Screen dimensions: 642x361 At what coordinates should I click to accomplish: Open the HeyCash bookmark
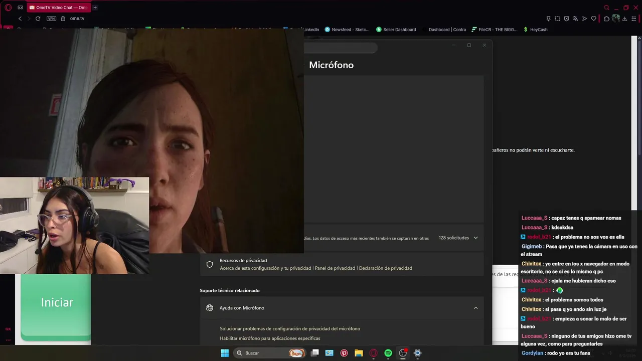click(535, 30)
